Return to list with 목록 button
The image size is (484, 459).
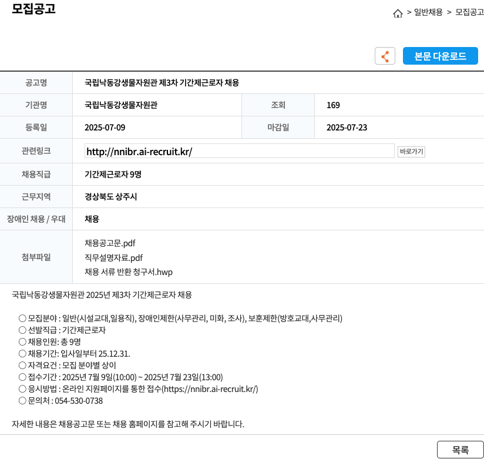[x=461, y=450]
